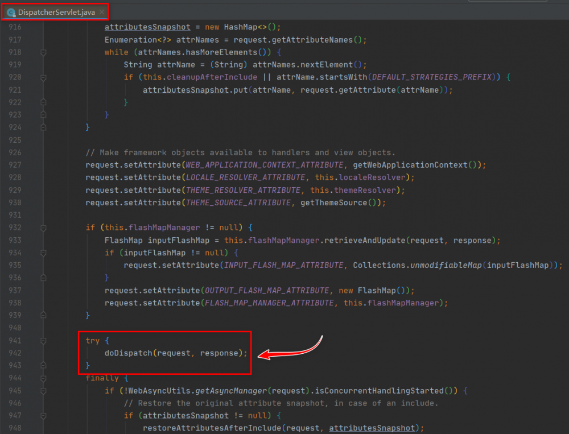
Task: Collapse the while loop at line 918
Action: click(x=43, y=53)
